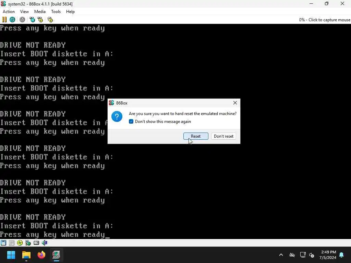Click the CD-ROM disc status bar icon
The height and width of the screenshot is (263, 351).
pyautogui.click(x=20, y=243)
